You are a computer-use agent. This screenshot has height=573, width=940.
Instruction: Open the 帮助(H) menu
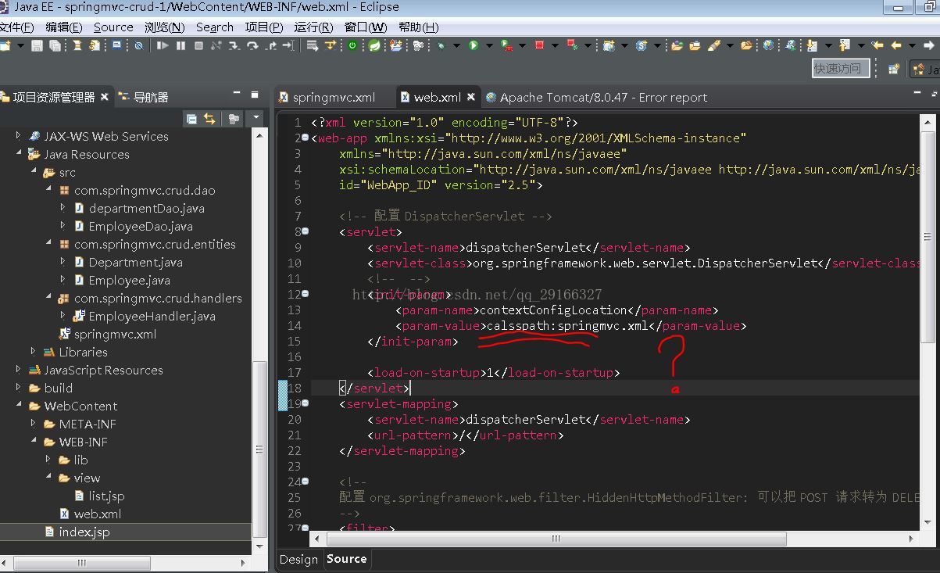[418, 27]
